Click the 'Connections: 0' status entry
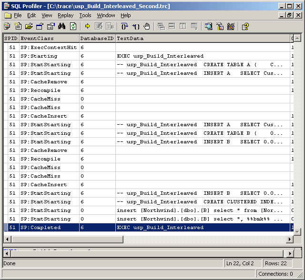This screenshot has height=280, width=305. [275, 274]
